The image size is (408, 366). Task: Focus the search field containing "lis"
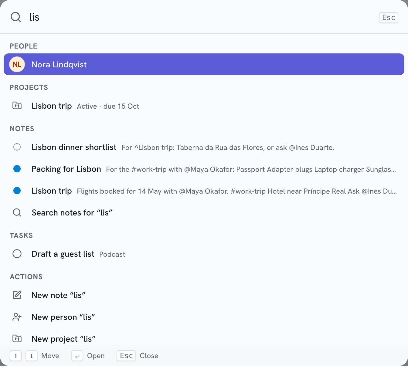point(200,17)
